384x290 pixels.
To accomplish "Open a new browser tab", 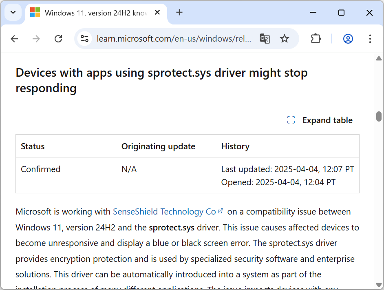I will point(179,12).
